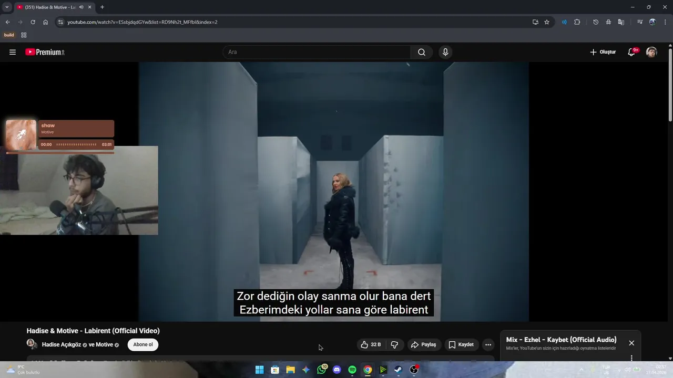The image size is (673, 378).
Task: Open Chrome three-dot menu
Action: click(x=665, y=22)
